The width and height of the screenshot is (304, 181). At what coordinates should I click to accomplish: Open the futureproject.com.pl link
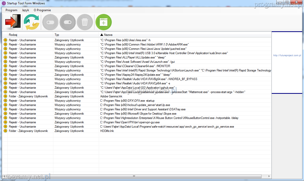pos(287,55)
